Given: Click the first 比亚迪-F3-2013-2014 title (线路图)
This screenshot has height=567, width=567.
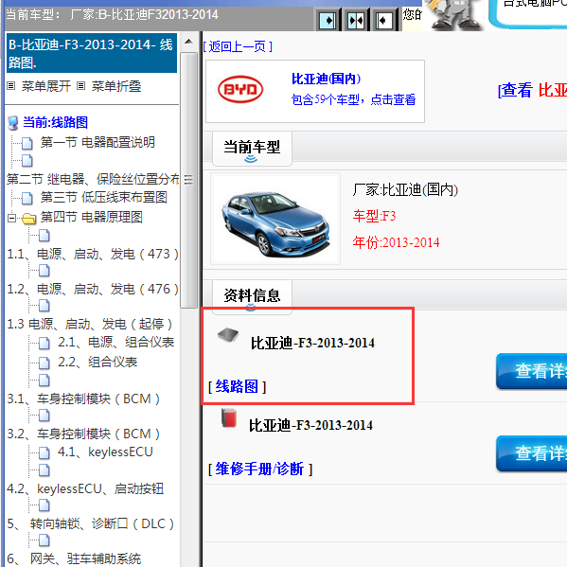Looking at the screenshot, I should (312, 343).
